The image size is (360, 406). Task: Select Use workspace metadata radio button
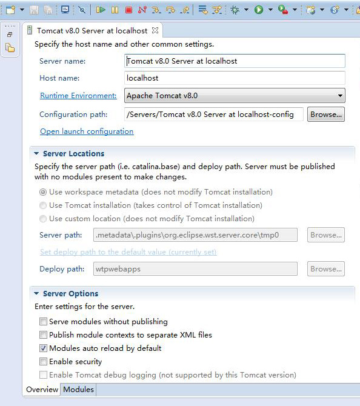(x=43, y=192)
